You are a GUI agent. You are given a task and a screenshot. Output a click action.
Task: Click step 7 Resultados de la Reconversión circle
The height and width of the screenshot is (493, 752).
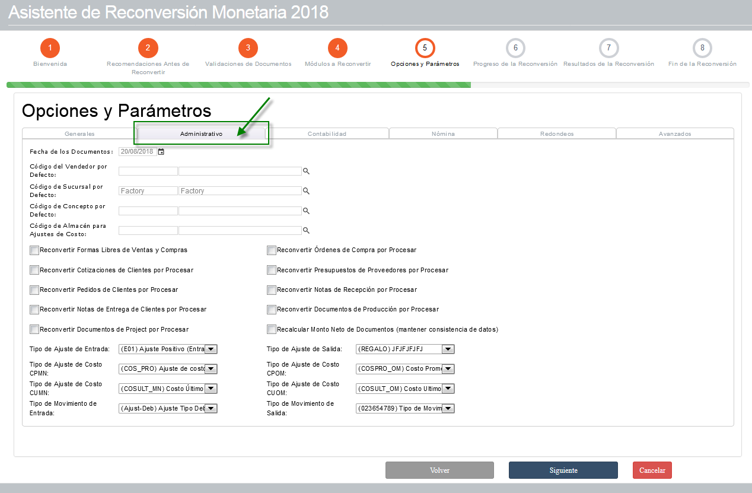(608, 48)
